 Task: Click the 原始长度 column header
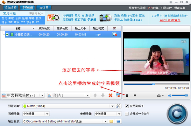pos(44,28)
